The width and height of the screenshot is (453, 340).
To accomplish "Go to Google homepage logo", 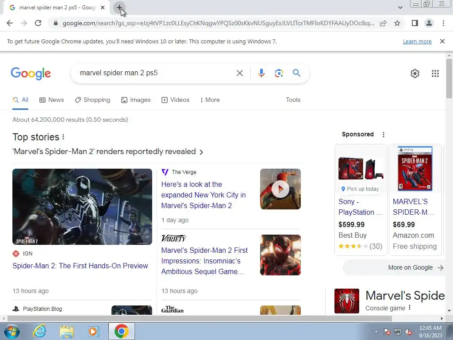I will click(x=31, y=74).
